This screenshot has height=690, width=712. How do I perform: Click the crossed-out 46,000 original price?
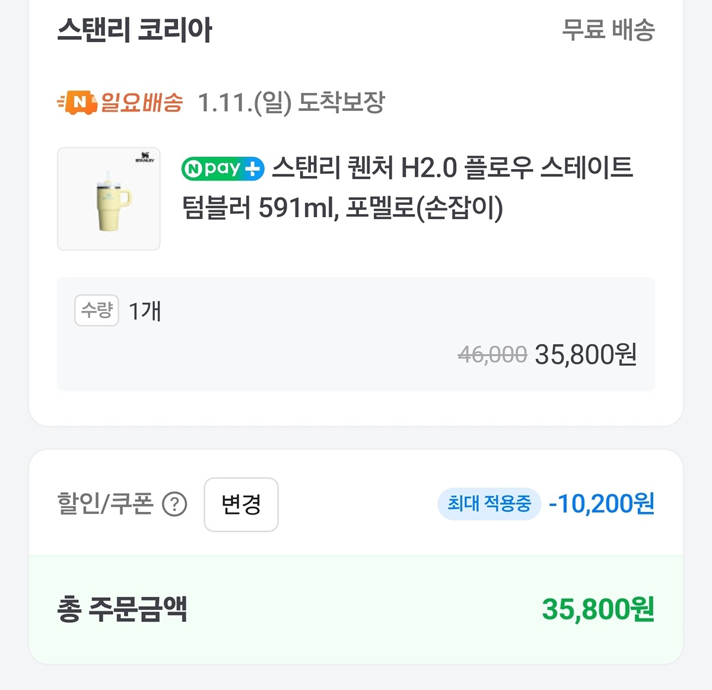point(492,355)
